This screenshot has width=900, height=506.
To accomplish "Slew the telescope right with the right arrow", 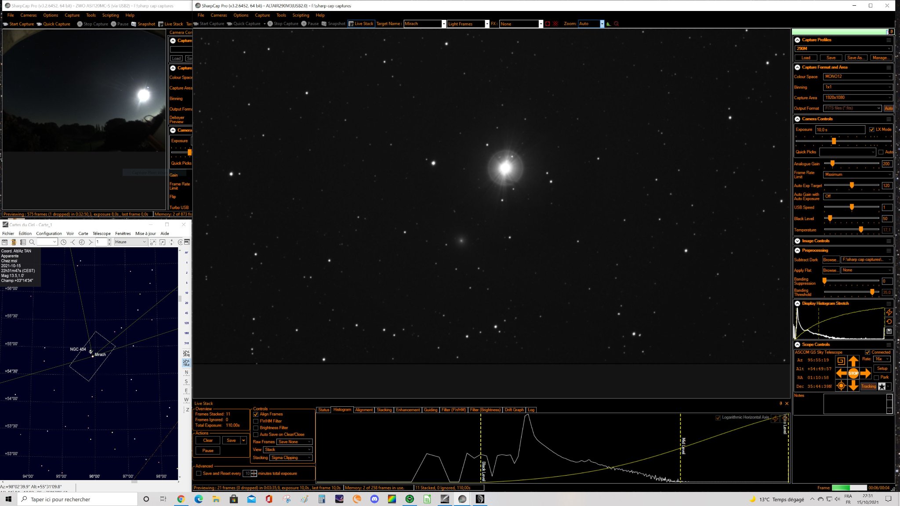I will click(x=866, y=373).
